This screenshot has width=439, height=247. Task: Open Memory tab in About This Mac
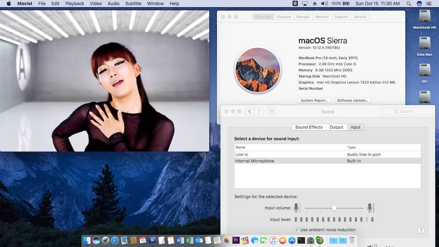[322, 17]
